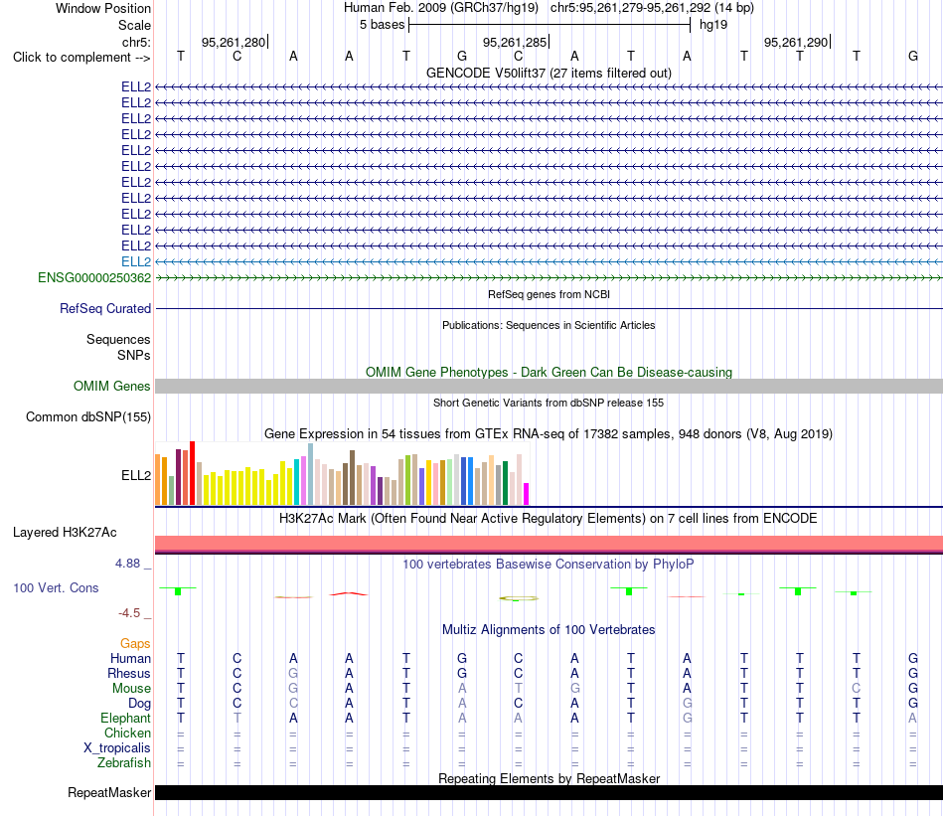Click the SNPs track label
The image size is (944, 816).
click(134, 355)
